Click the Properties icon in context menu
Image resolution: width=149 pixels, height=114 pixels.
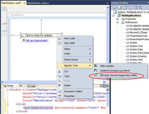click(59, 96)
